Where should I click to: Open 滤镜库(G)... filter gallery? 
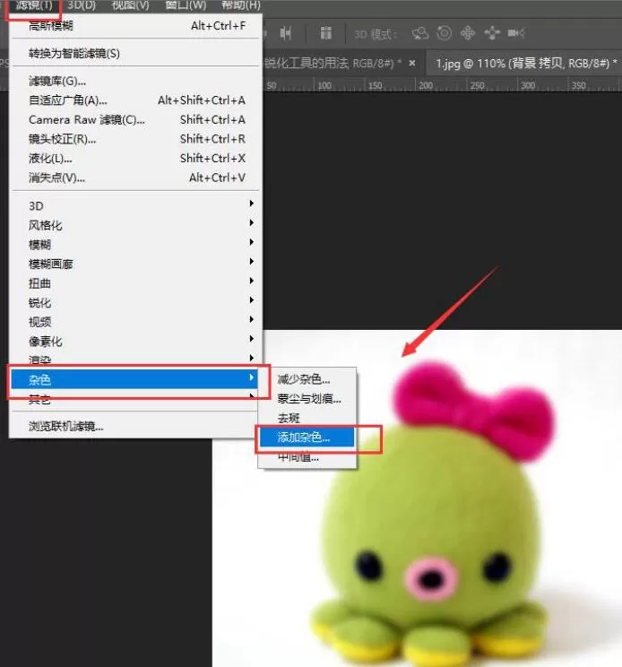point(135,81)
